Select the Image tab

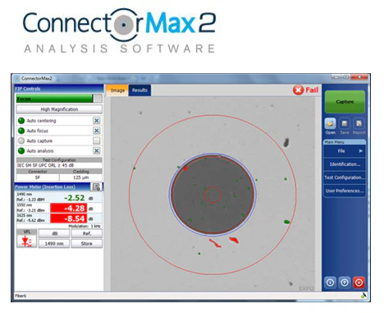[x=117, y=90]
